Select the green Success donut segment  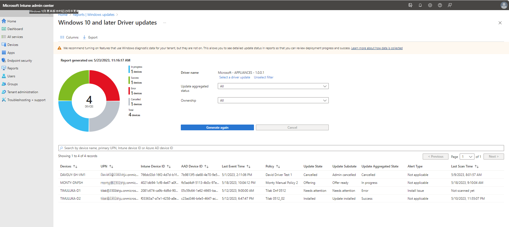pyautogui.click(x=71, y=82)
